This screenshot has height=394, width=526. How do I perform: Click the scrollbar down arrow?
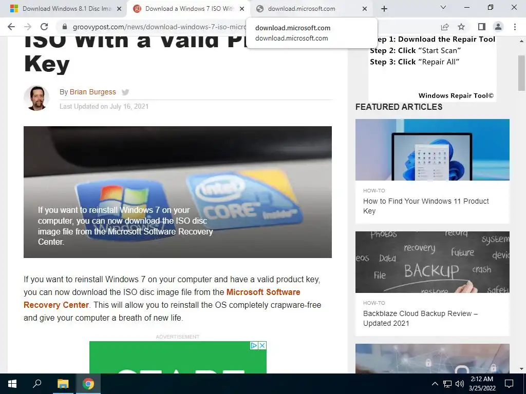(521, 369)
